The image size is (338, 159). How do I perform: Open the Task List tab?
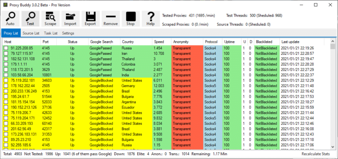51,33
